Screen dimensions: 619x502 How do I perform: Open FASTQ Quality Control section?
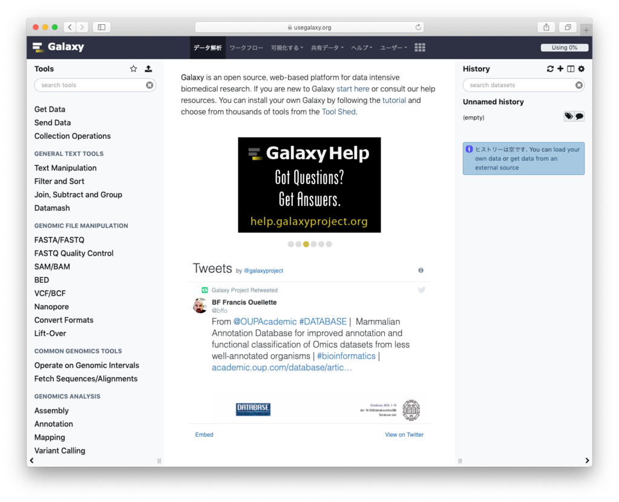pos(74,254)
